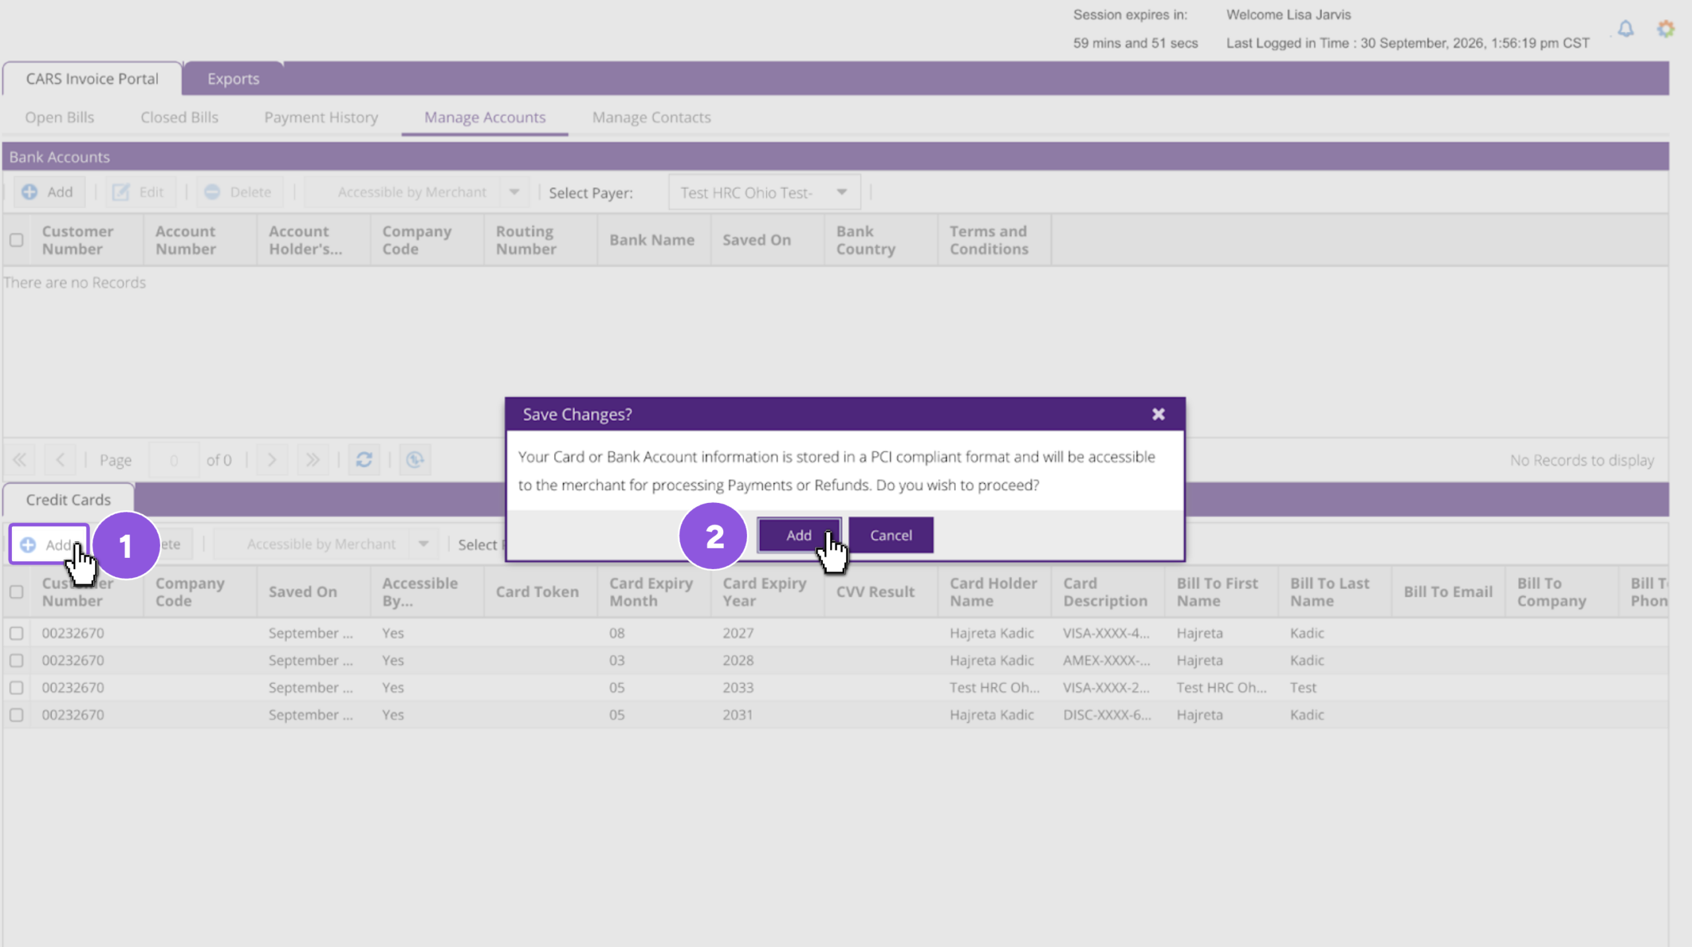
Task: Switch to the Exports tab
Action: (x=233, y=79)
